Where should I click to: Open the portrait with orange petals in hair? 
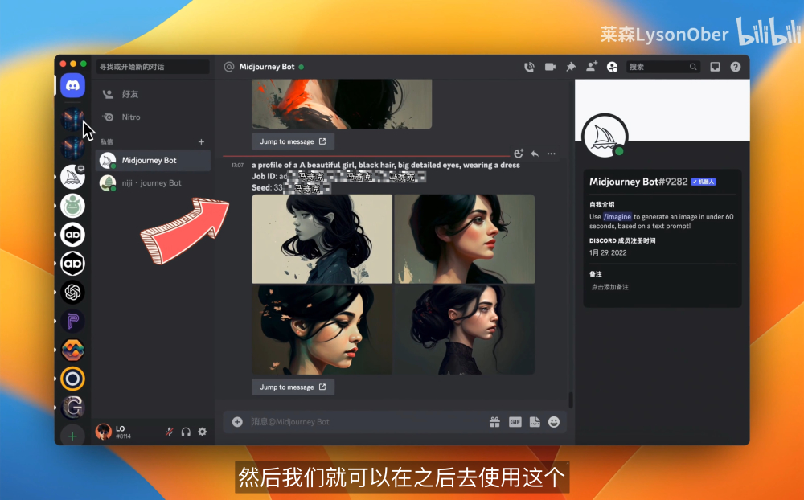click(x=322, y=330)
